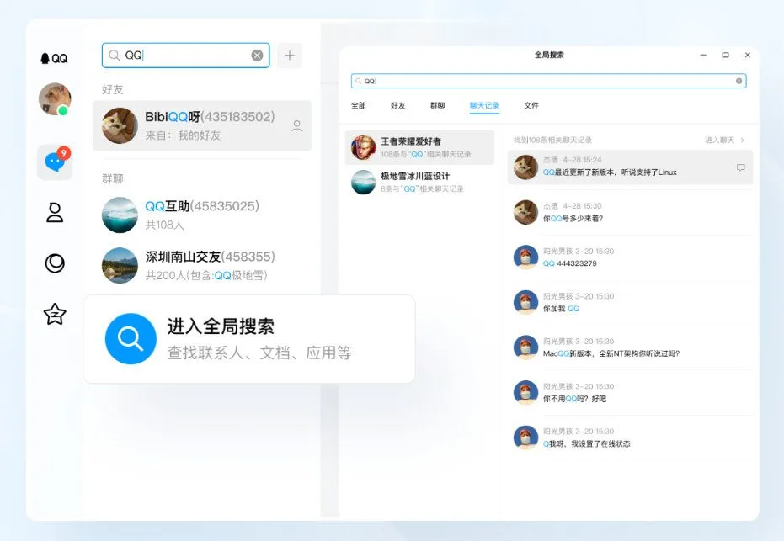Click the comment bubble icon on first message
784x541 pixels.
point(741,167)
